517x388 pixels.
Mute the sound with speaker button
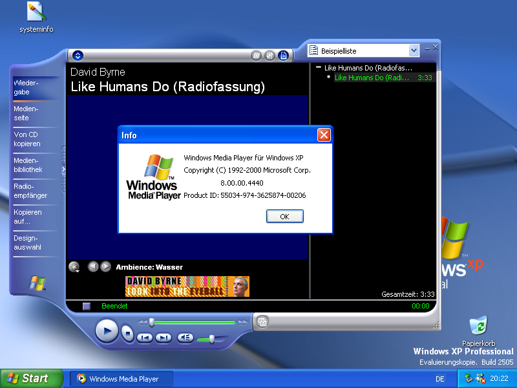pyautogui.click(x=185, y=338)
